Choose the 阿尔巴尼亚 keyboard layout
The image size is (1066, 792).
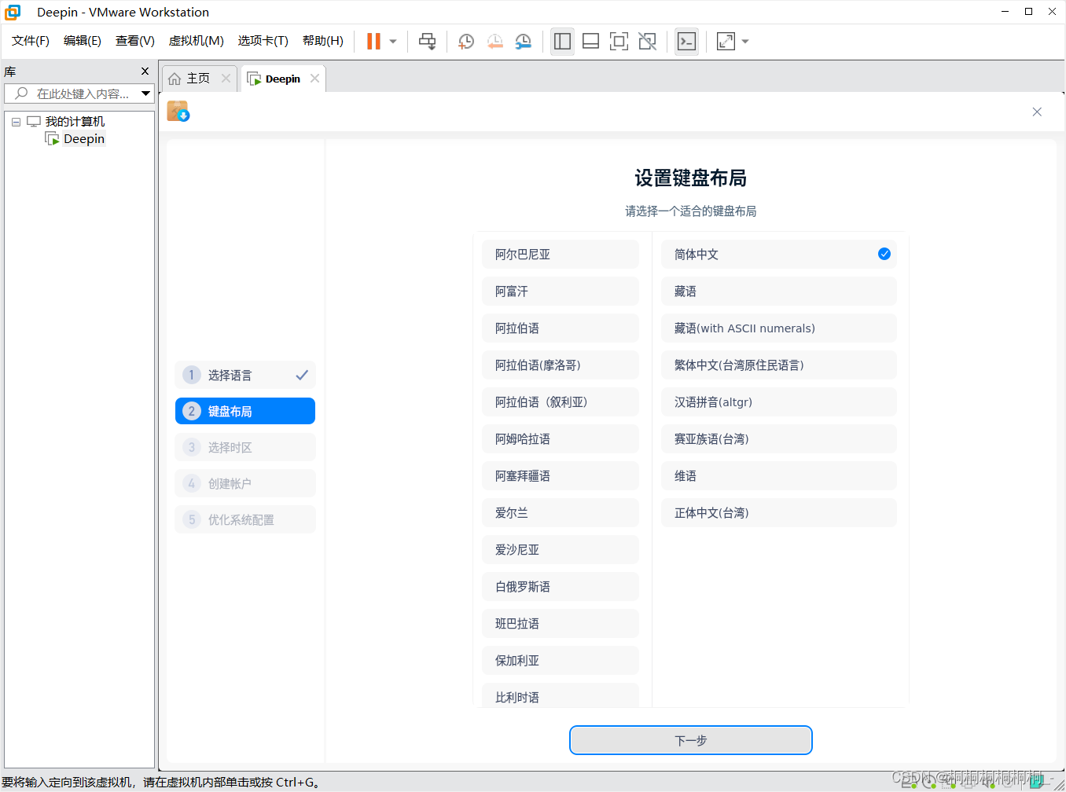[561, 254]
